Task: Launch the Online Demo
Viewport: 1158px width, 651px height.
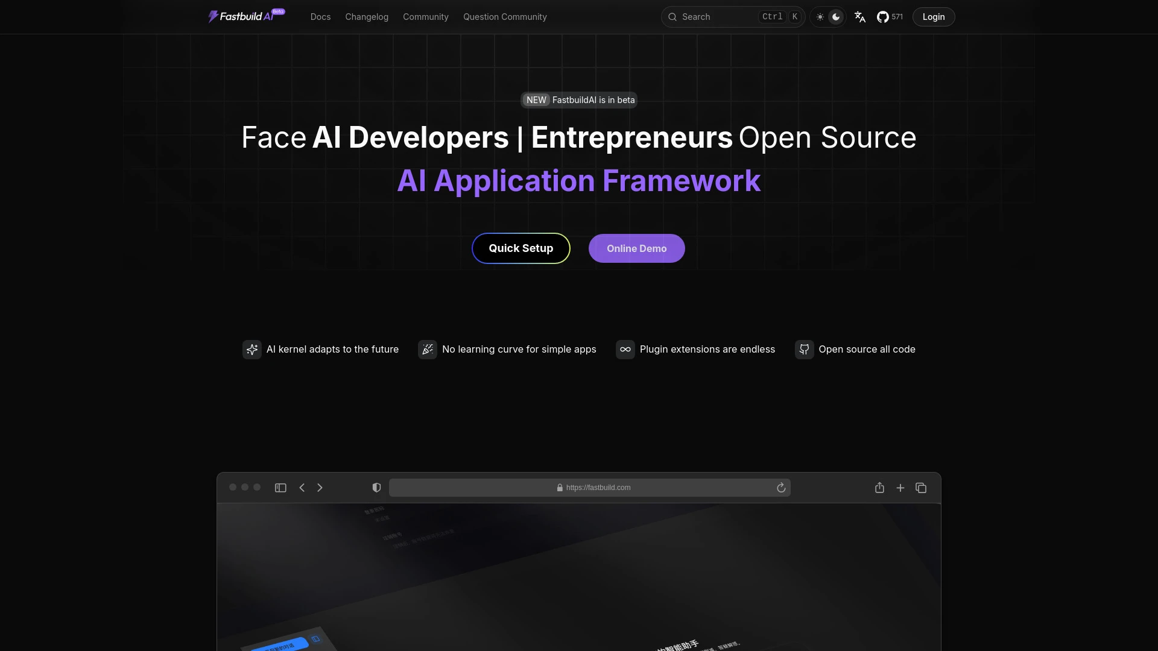Action: click(x=636, y=248)
